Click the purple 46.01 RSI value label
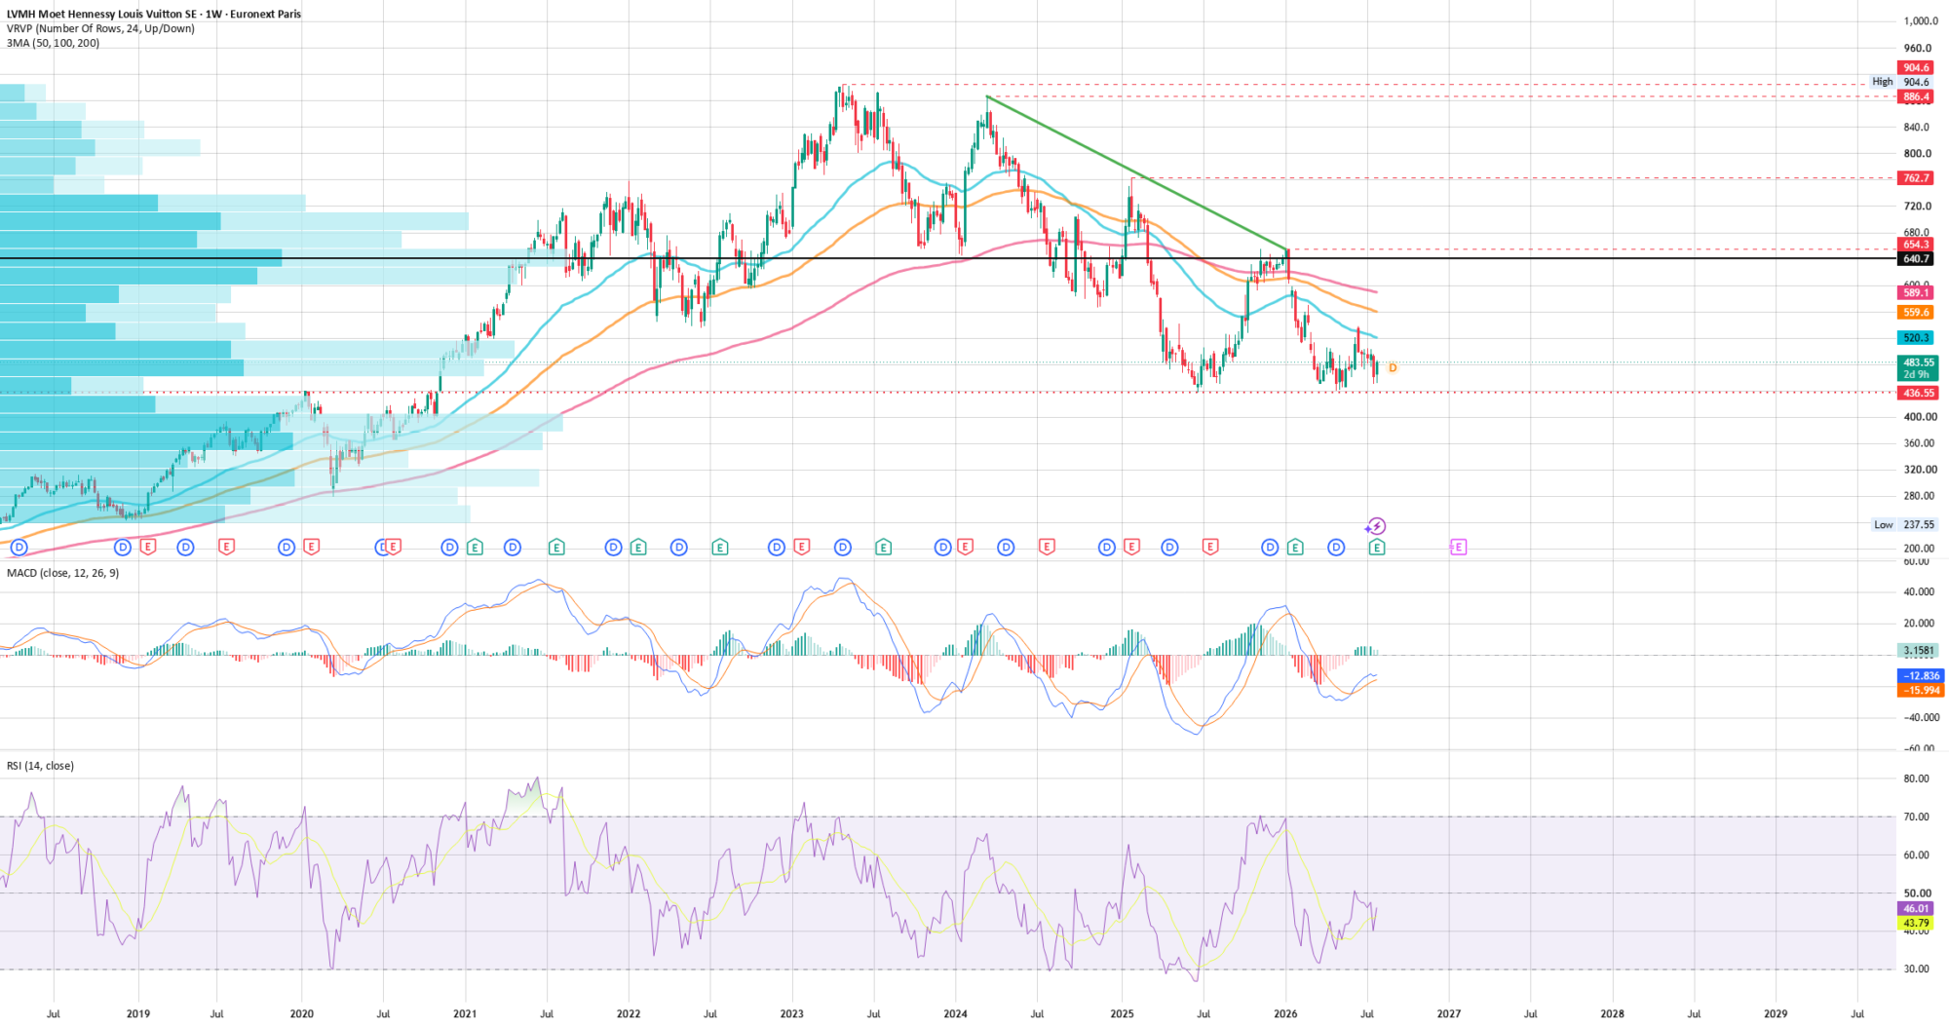 (x=1916, y=908)
